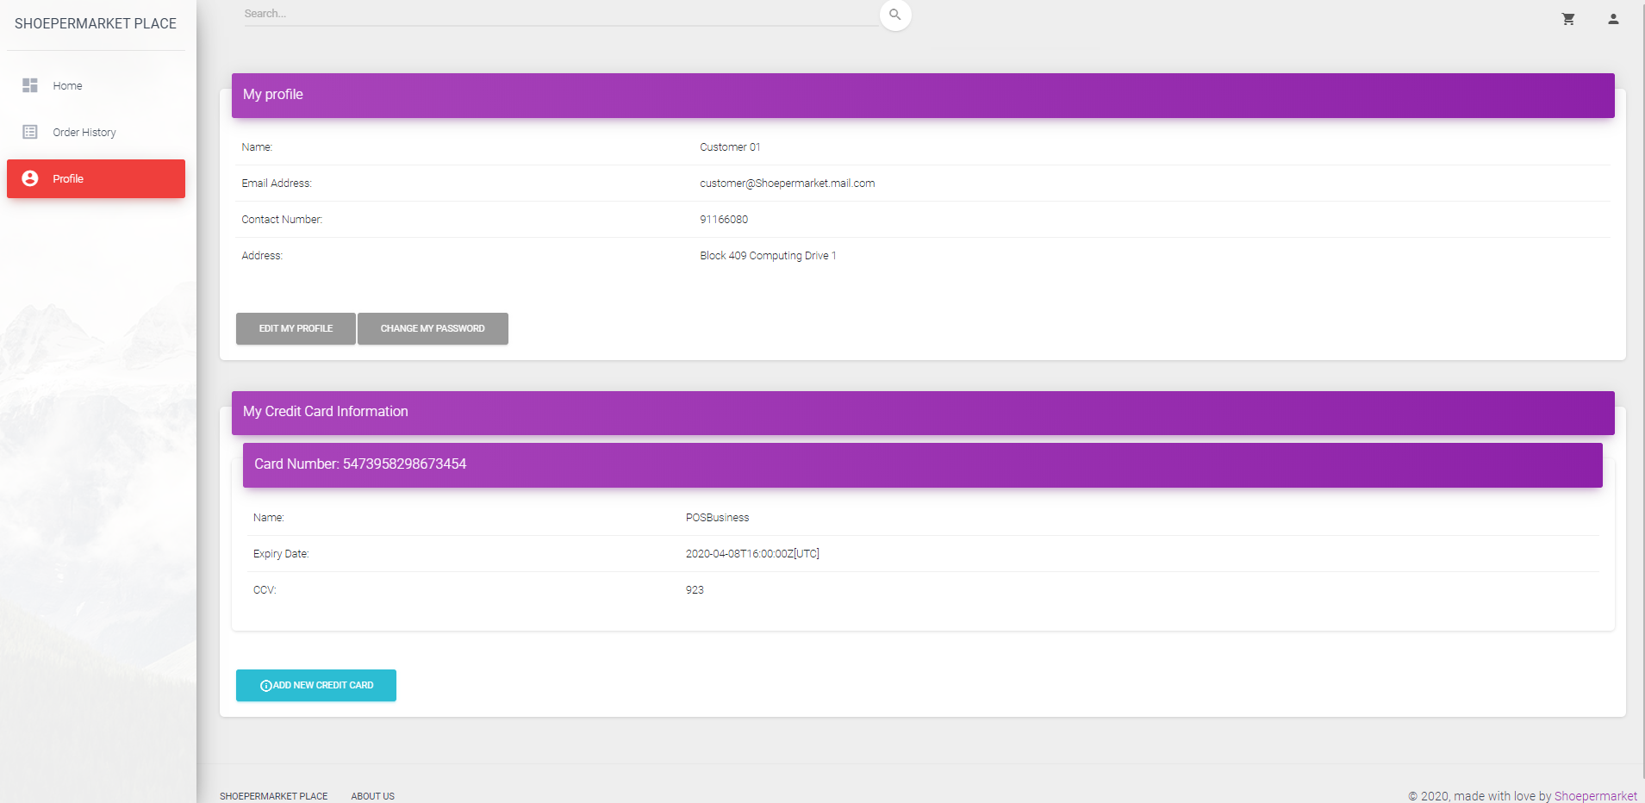Focus the Search input field
Image resolution: width=1645 pixels, height=803 pixels.
(561, 14)
